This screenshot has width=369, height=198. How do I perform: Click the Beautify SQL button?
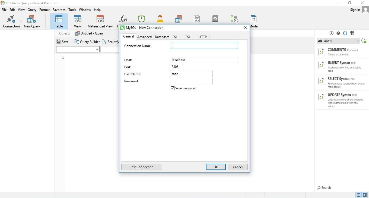(x=111, y=42)
